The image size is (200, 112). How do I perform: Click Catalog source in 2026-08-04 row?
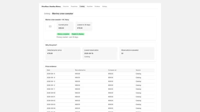[138, 108]
